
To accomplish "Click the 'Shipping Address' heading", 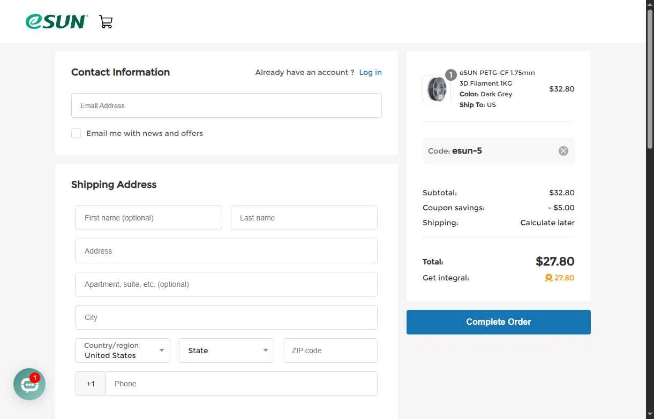I will click(x=114, y=185).
